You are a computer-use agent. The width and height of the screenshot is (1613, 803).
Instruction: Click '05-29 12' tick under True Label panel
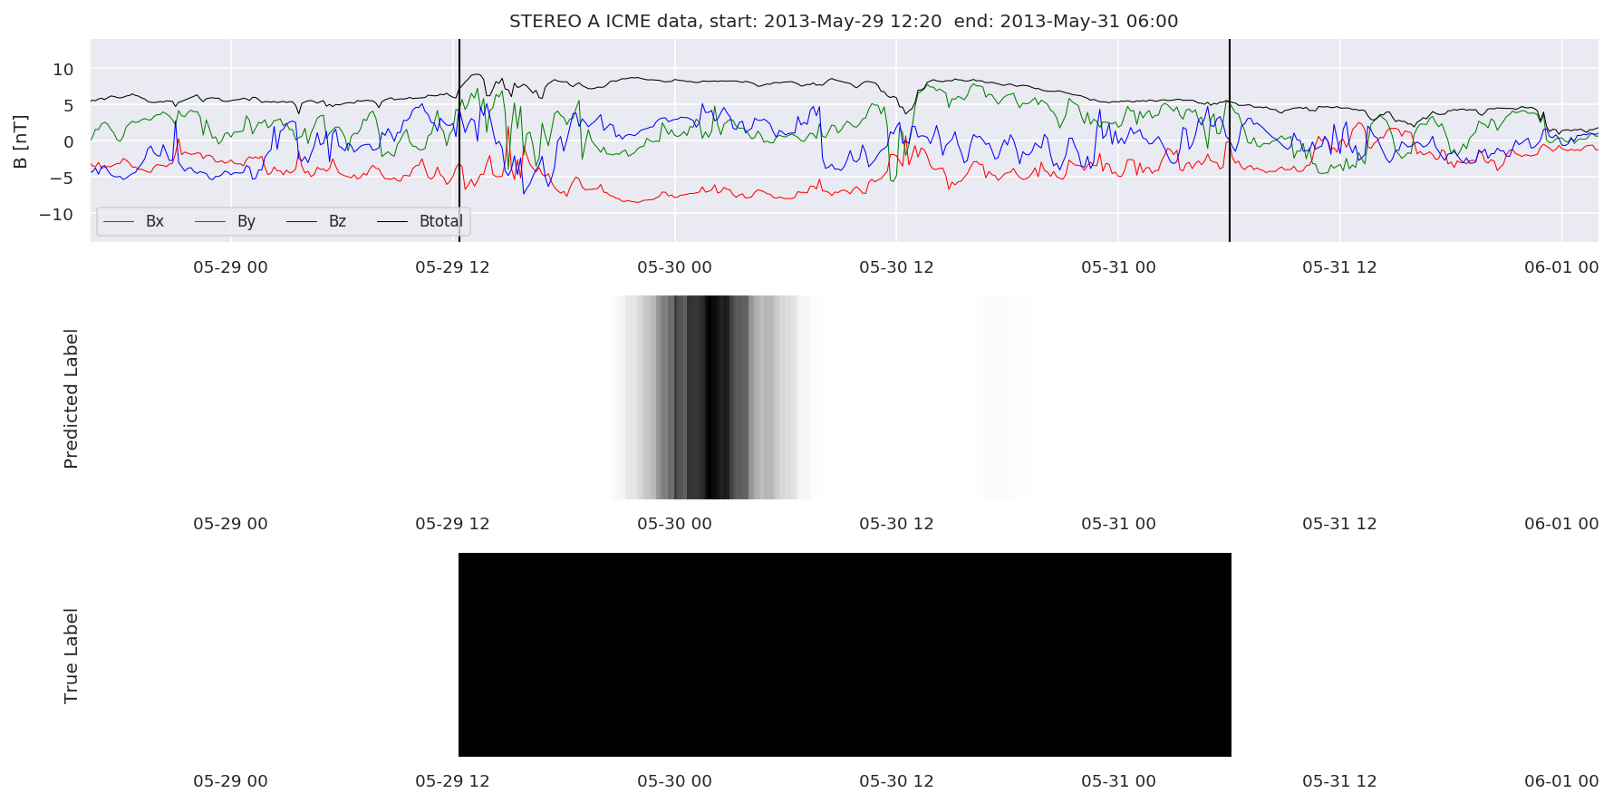[453, 781]
